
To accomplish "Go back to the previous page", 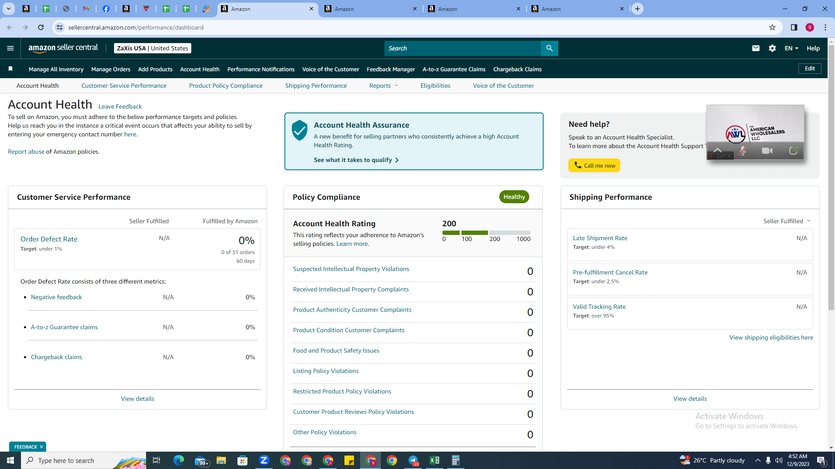I will tap(10, 27).
